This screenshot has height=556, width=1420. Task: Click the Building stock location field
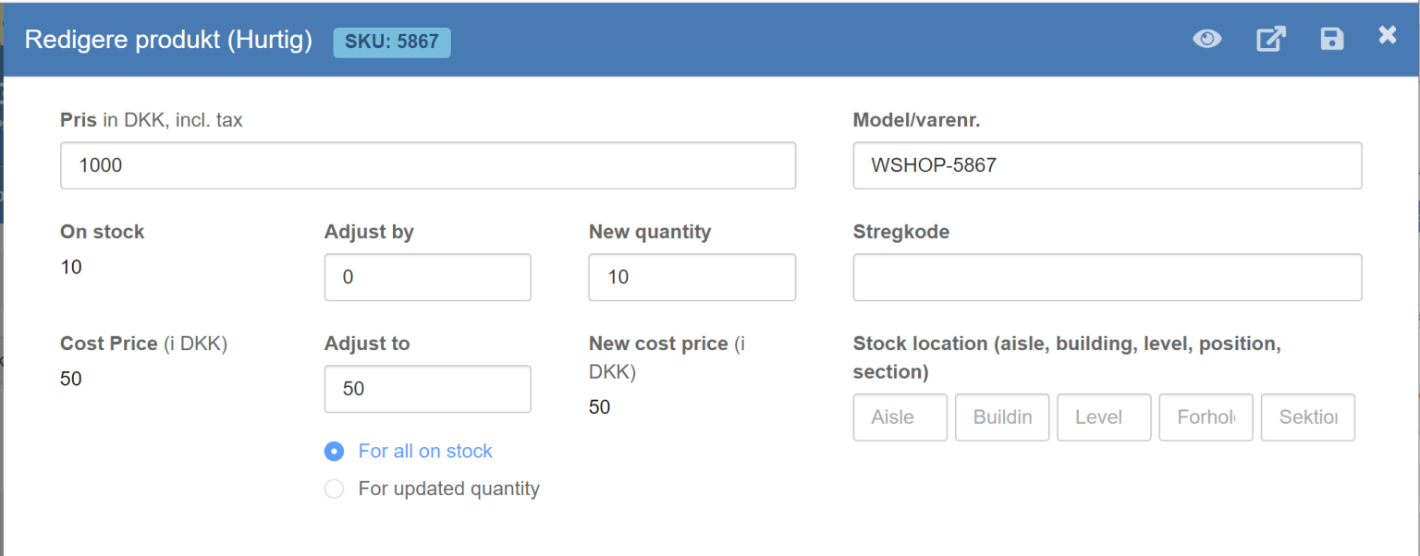coord(1002,417)
